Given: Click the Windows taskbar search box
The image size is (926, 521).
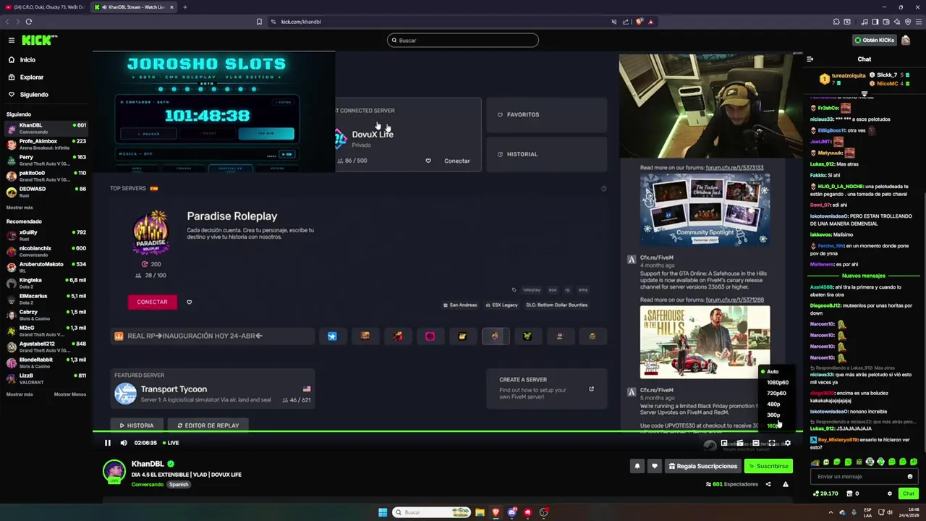Looking at the screenshot, I should pyautogui.click(x=433, y=512).
